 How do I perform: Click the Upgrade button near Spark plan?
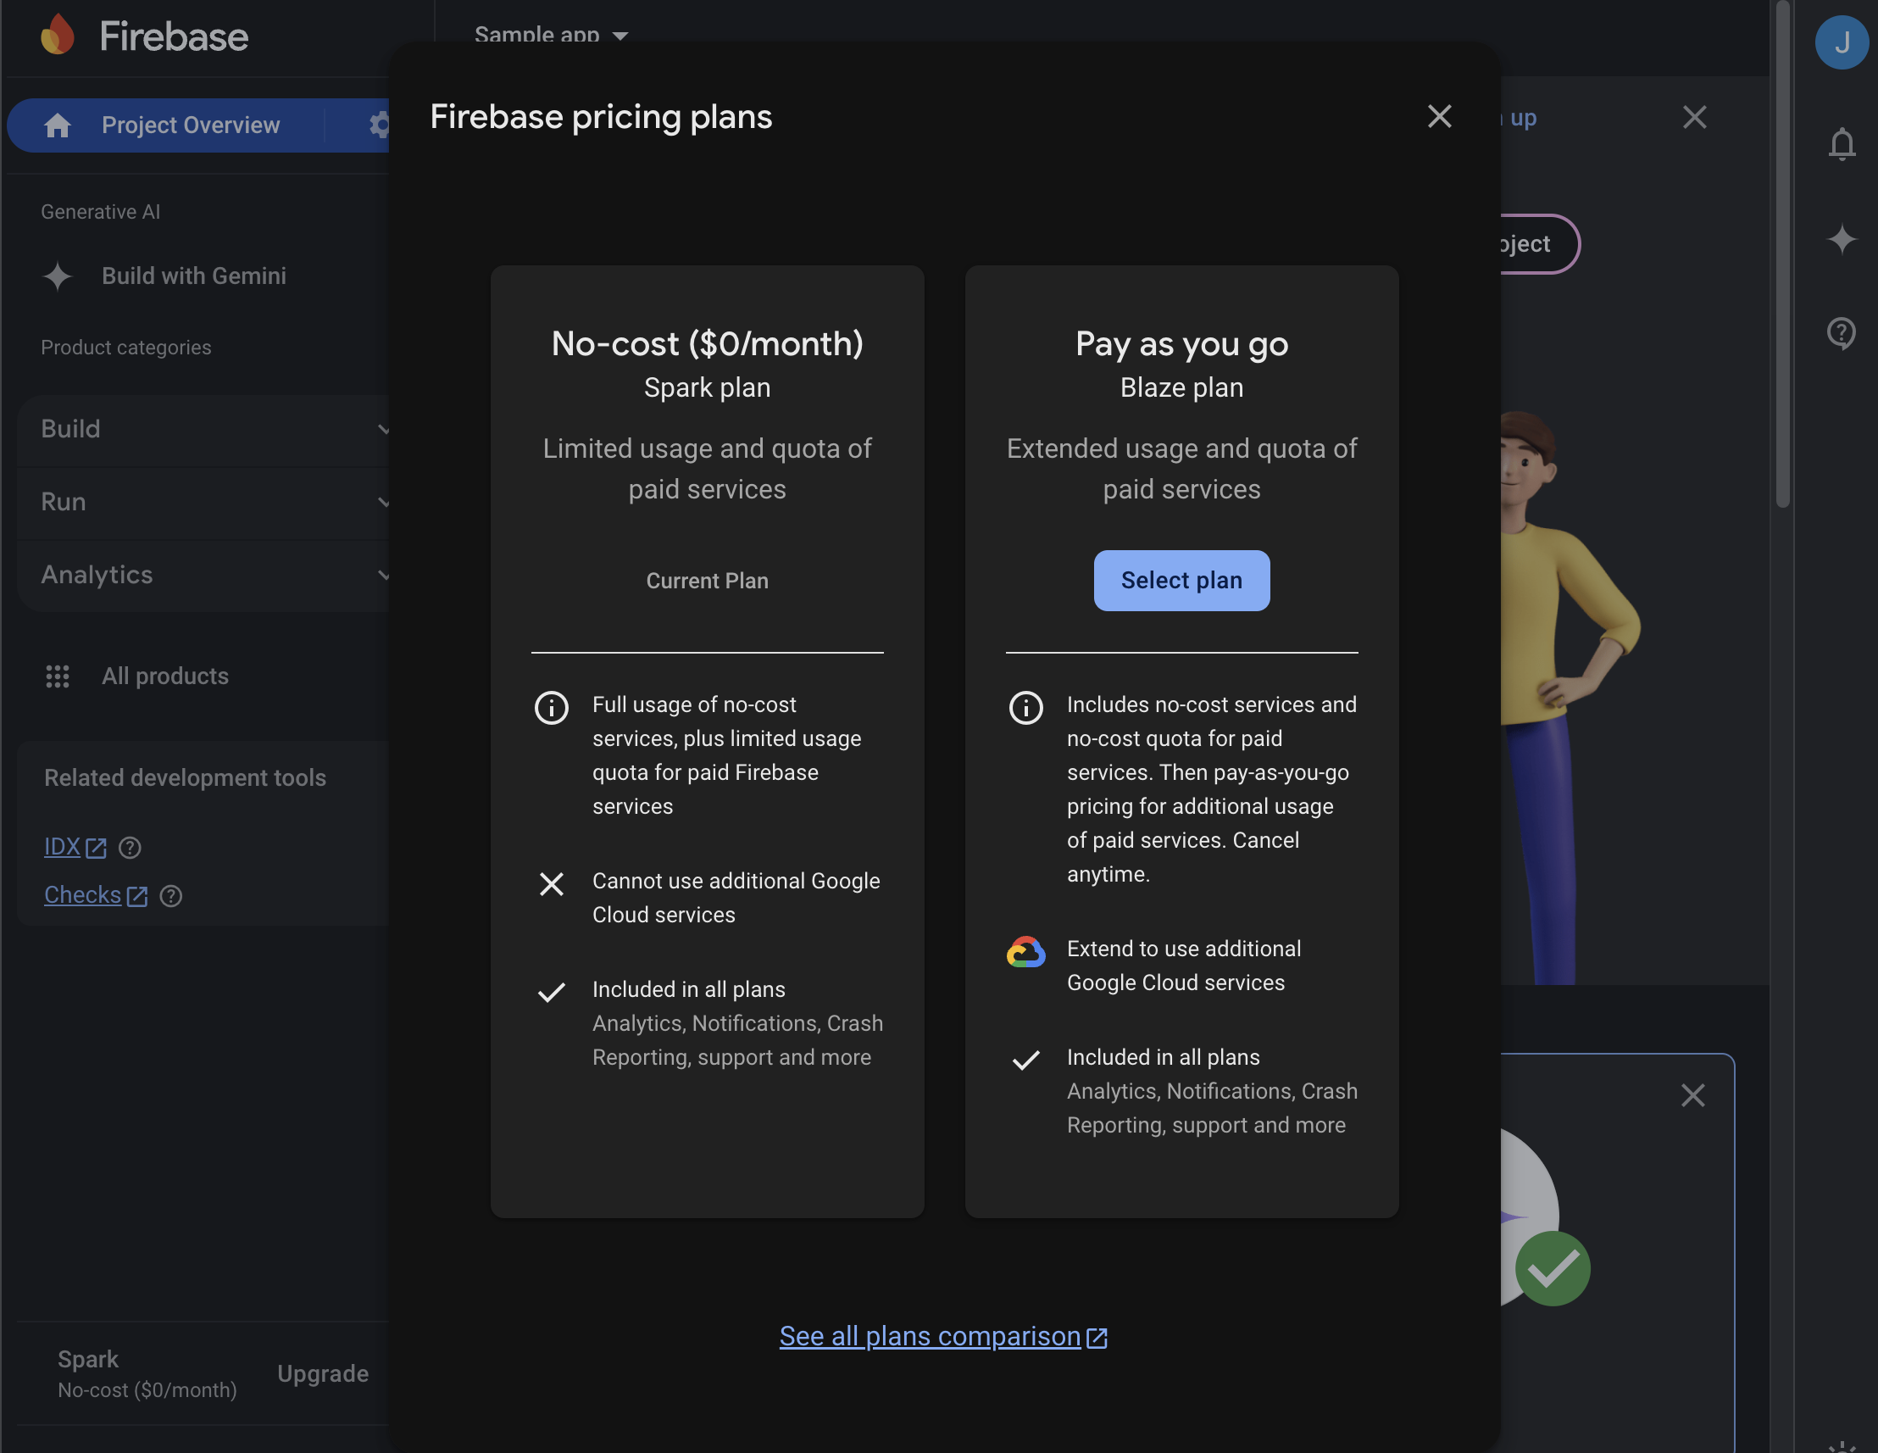322,1374
